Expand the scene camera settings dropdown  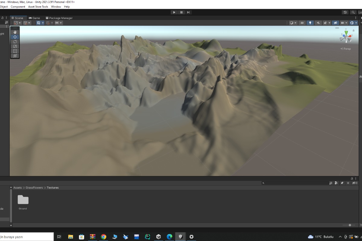346,23
